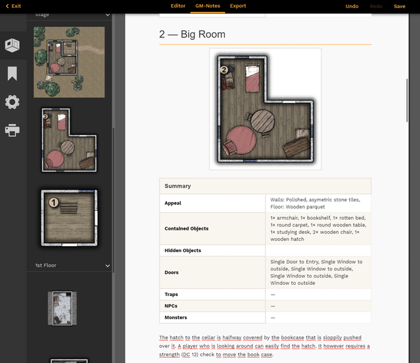420x363 pixels.
Task: Select the full outdoor map thumbnail
Action: click(69, 62)
